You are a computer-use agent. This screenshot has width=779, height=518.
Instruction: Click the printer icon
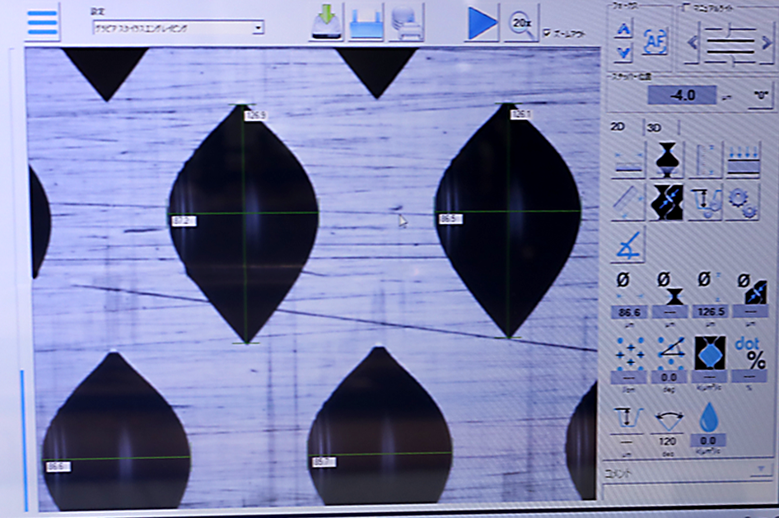(405, 23)
